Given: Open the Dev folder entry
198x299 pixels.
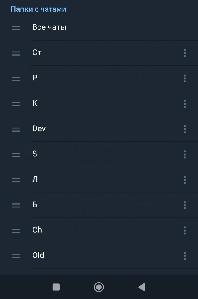Looking at the screenshot, I should point(39,129).
